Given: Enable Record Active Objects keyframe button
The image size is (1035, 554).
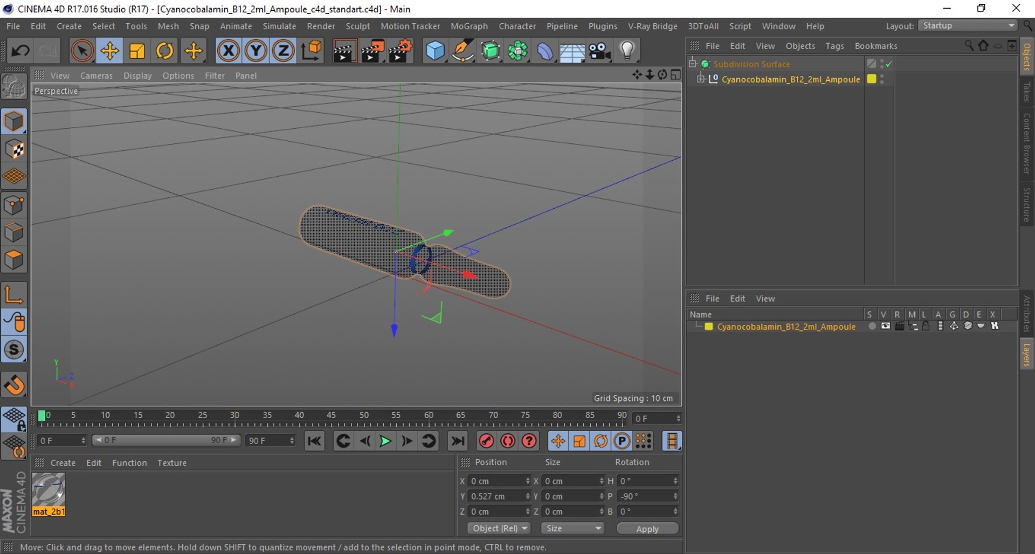Looking at the screenshot, I should point(486,441).
